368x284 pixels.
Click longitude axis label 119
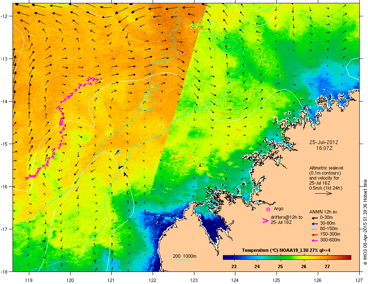29,280
